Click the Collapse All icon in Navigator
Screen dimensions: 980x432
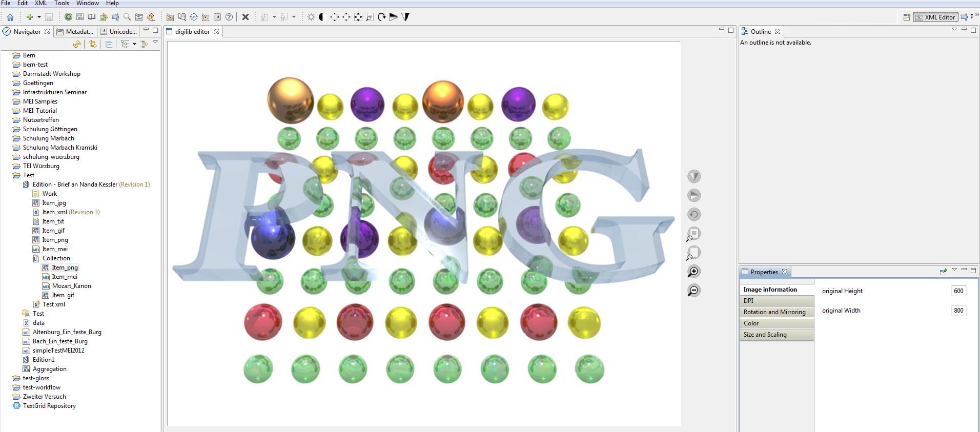coord(109,45)
